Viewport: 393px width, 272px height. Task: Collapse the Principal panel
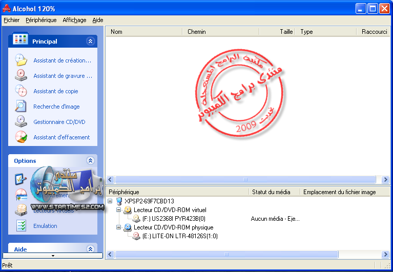(x=91, y=41)
